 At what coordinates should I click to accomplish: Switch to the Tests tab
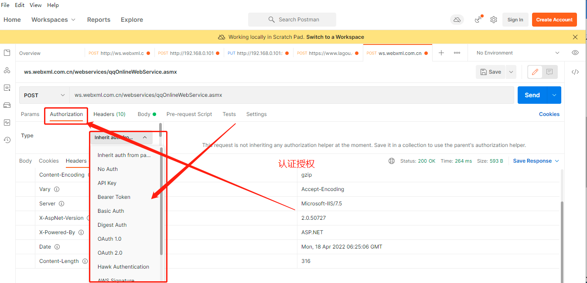(229, 114)
